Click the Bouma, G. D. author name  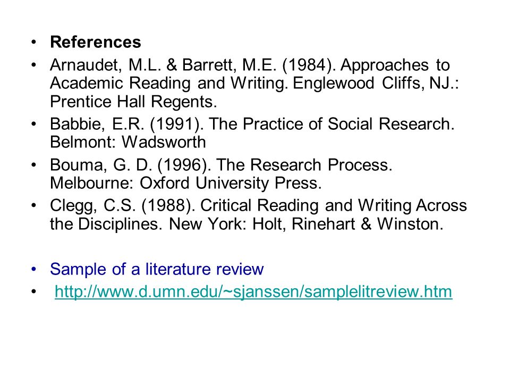pos(101,165)
